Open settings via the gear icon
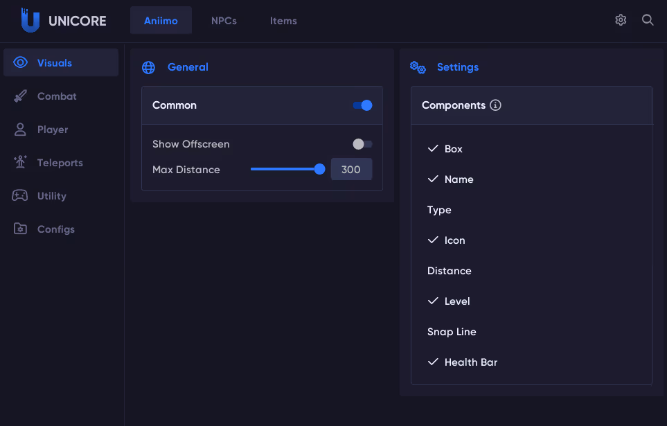This screenshot has height=426, width=667. tap(621, 20)
